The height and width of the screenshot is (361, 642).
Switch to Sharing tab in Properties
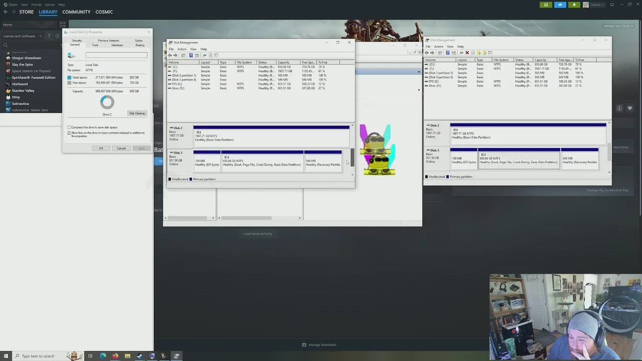point(139,45)
